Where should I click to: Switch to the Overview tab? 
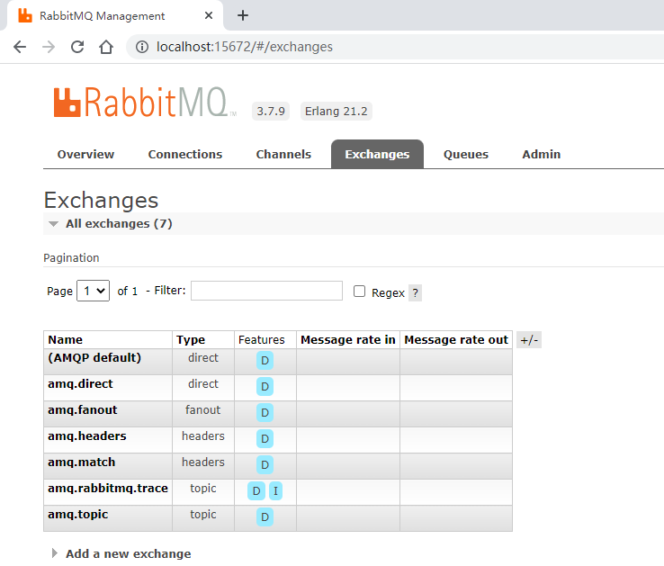(85, 154)
